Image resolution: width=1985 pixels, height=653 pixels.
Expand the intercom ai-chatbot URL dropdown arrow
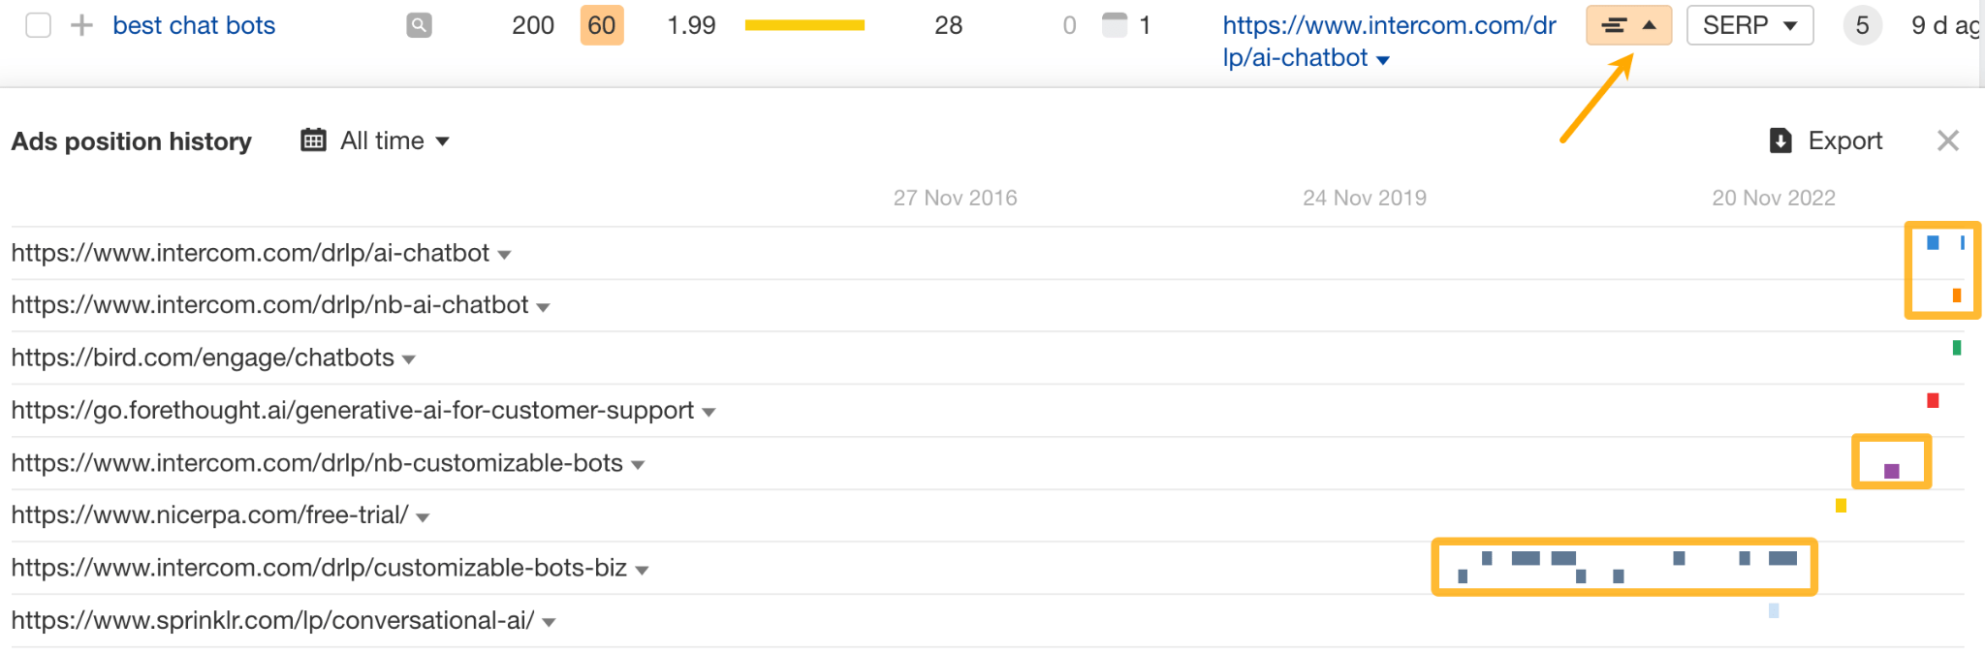505,255
